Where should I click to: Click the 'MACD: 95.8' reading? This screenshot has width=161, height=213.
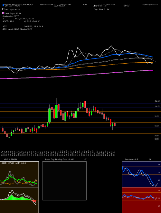[8, 21]
